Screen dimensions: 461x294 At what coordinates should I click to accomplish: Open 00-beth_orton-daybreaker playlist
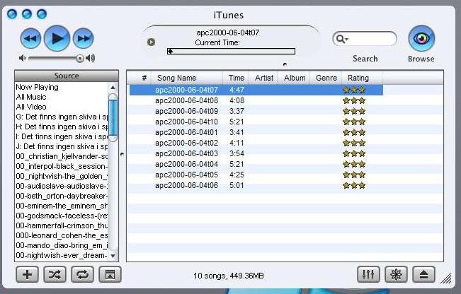[62, 196]
